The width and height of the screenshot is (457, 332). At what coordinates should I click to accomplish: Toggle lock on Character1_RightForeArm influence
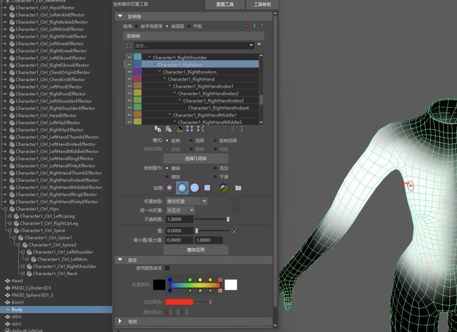pyautogui.click(x=128, y=72)
